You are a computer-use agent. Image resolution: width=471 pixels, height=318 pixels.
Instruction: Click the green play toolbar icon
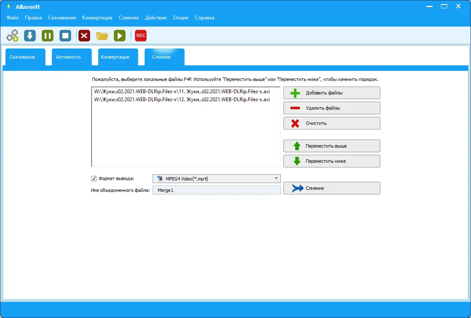tap(120, 35)
